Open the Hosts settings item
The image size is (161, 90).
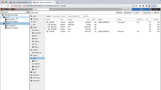click(36, 39)
